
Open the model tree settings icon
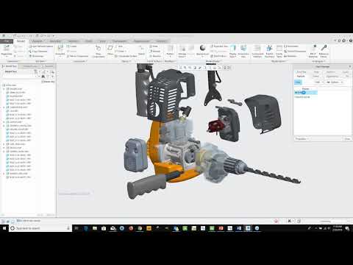[36, 71]
